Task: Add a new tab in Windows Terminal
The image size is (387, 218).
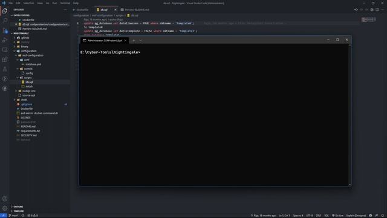Action: 134,41
